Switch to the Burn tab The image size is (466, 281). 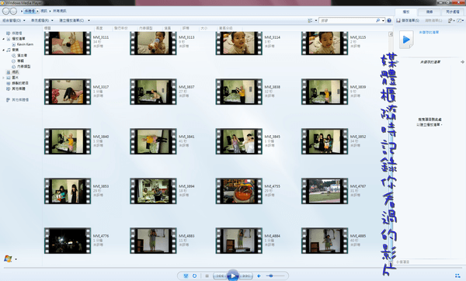click(429, 12)
